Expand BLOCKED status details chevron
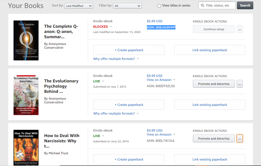 (111, 26)
